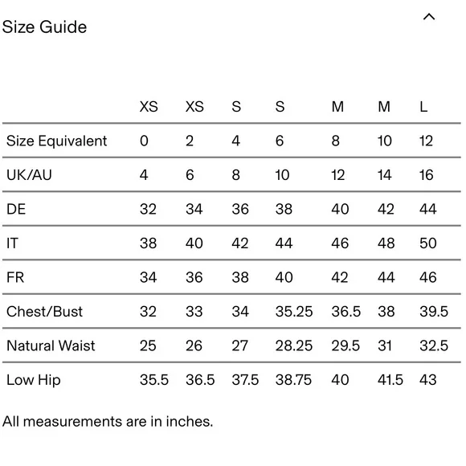Screen dimensions: 466x466
Task: Click the Size Guide heading
Action: (x=44, y=27)
